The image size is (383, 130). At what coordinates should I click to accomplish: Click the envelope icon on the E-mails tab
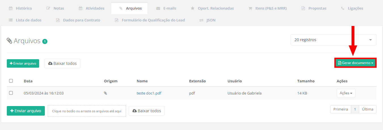pos(158,8)
